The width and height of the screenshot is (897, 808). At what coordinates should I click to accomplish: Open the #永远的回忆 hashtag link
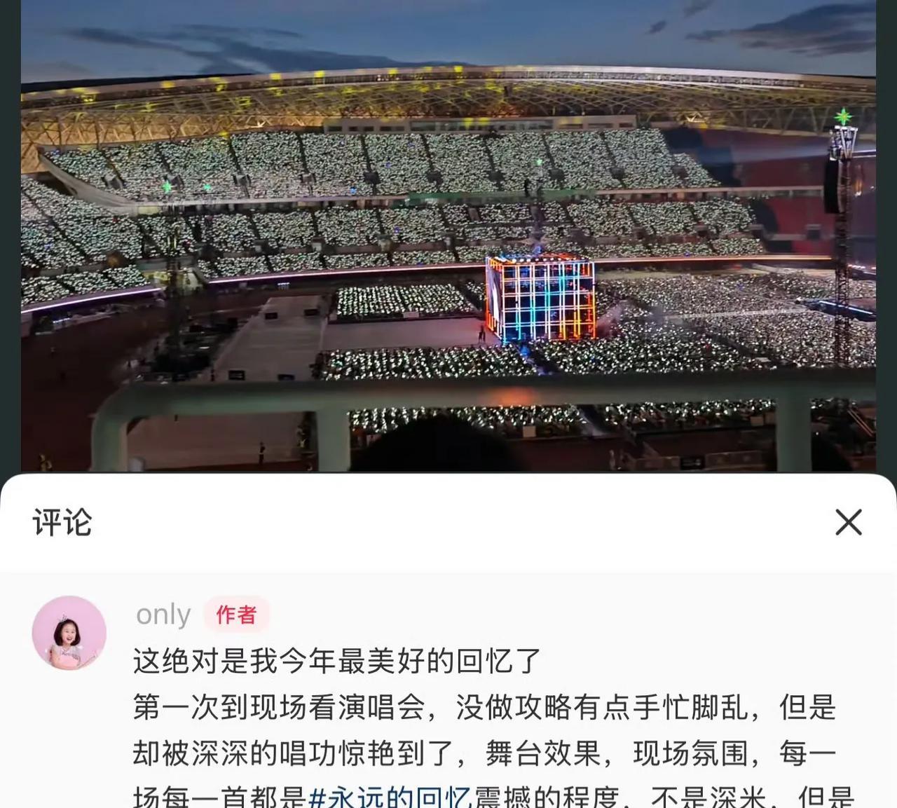coord(390,797)
